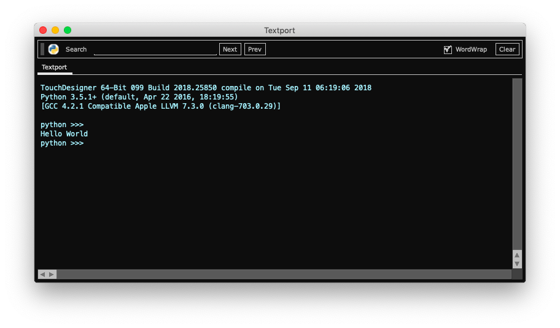Go to previous match with Prev
560x328 pixels.
[255, 49]
